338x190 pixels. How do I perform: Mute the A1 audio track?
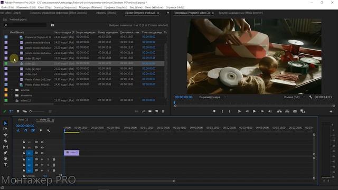(x=42, y=159)
